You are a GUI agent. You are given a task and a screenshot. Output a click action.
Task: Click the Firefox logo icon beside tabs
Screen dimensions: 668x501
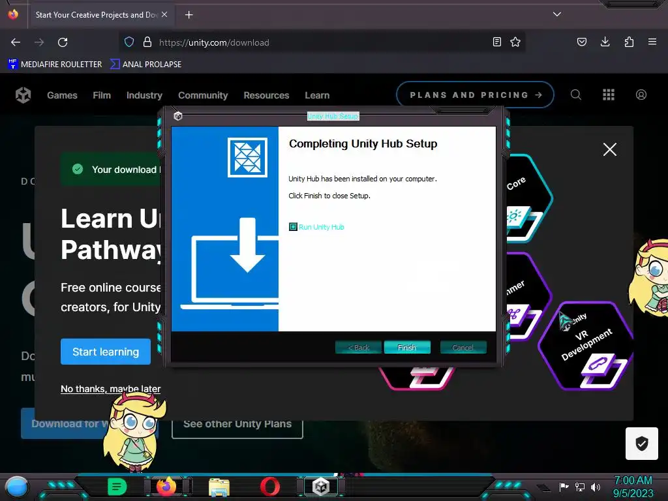13,14
